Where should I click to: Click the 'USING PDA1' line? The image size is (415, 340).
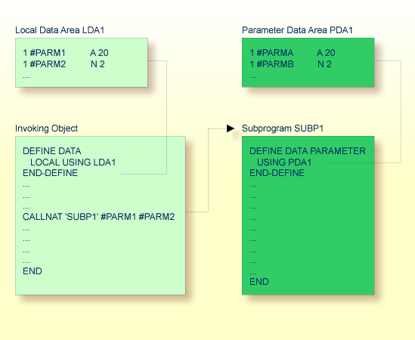pyautogui.click(x=284, y=162)
